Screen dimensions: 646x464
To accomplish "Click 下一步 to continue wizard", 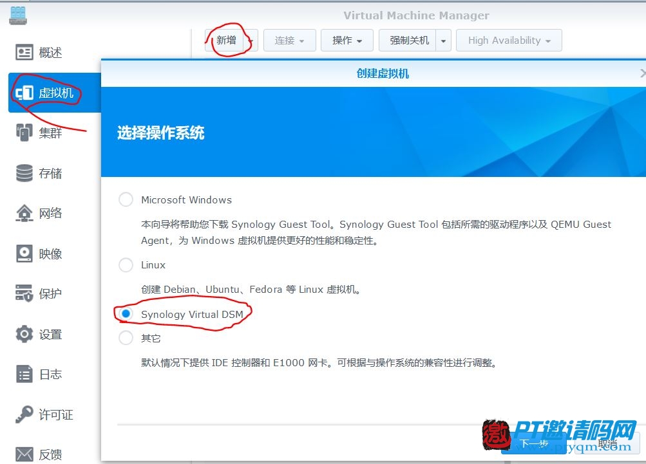I will point(533,444).
